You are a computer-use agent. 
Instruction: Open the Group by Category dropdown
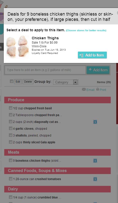click(66, 82)
